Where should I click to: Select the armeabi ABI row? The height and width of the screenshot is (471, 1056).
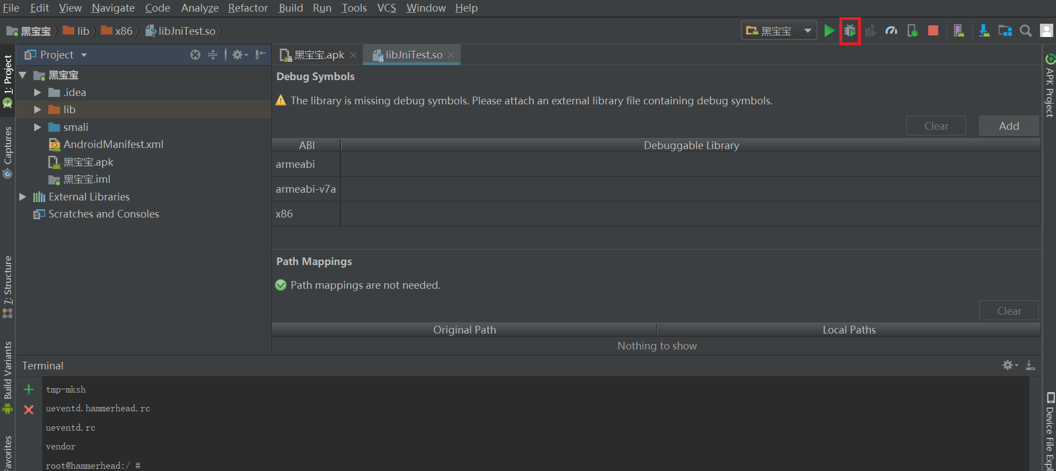tap(656, 164)
